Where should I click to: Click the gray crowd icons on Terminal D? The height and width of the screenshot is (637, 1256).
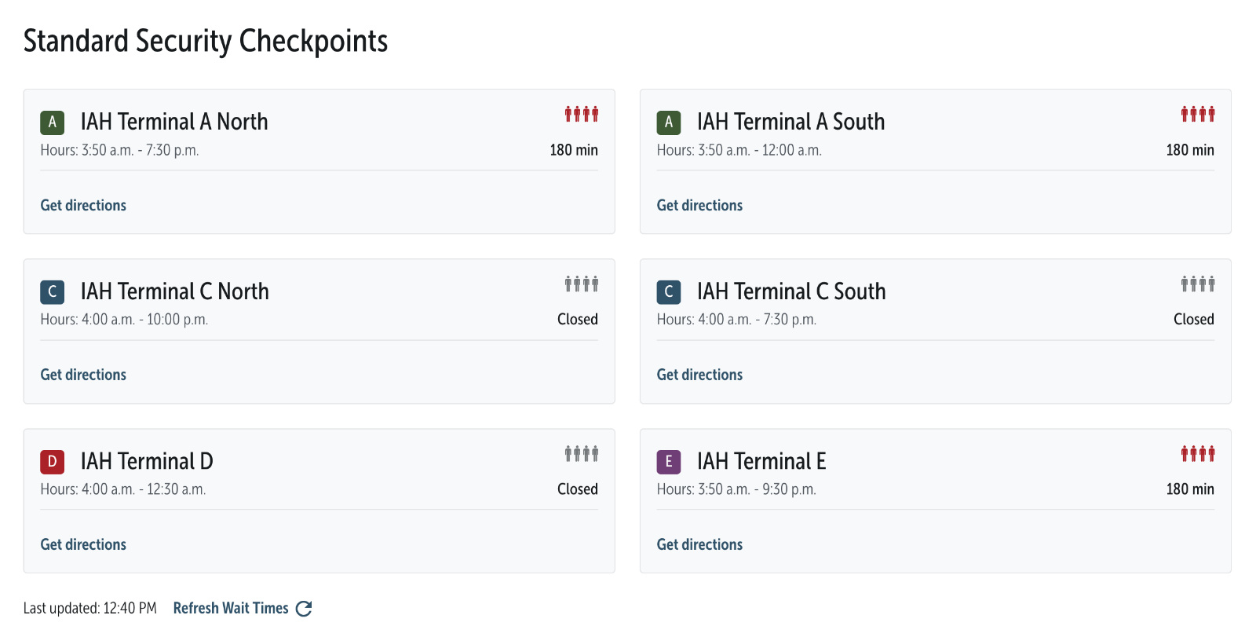point(581,453)
